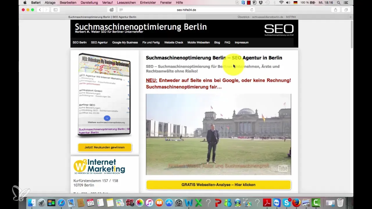
Task: Reload the seo-hilfe24.de page
Action: coord(252,10)
